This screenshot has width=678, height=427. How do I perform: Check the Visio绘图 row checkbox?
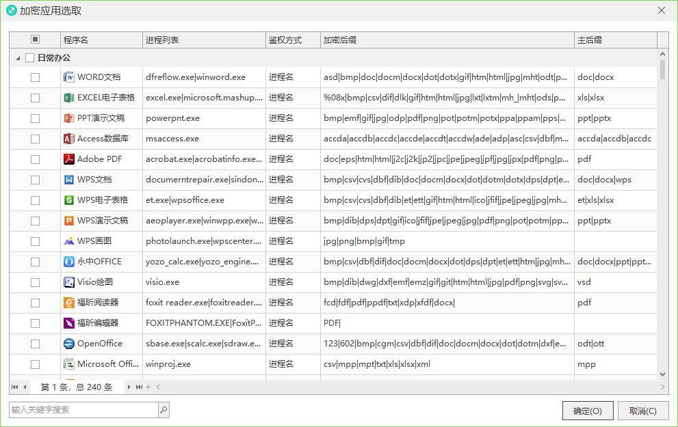click(35, 282)
